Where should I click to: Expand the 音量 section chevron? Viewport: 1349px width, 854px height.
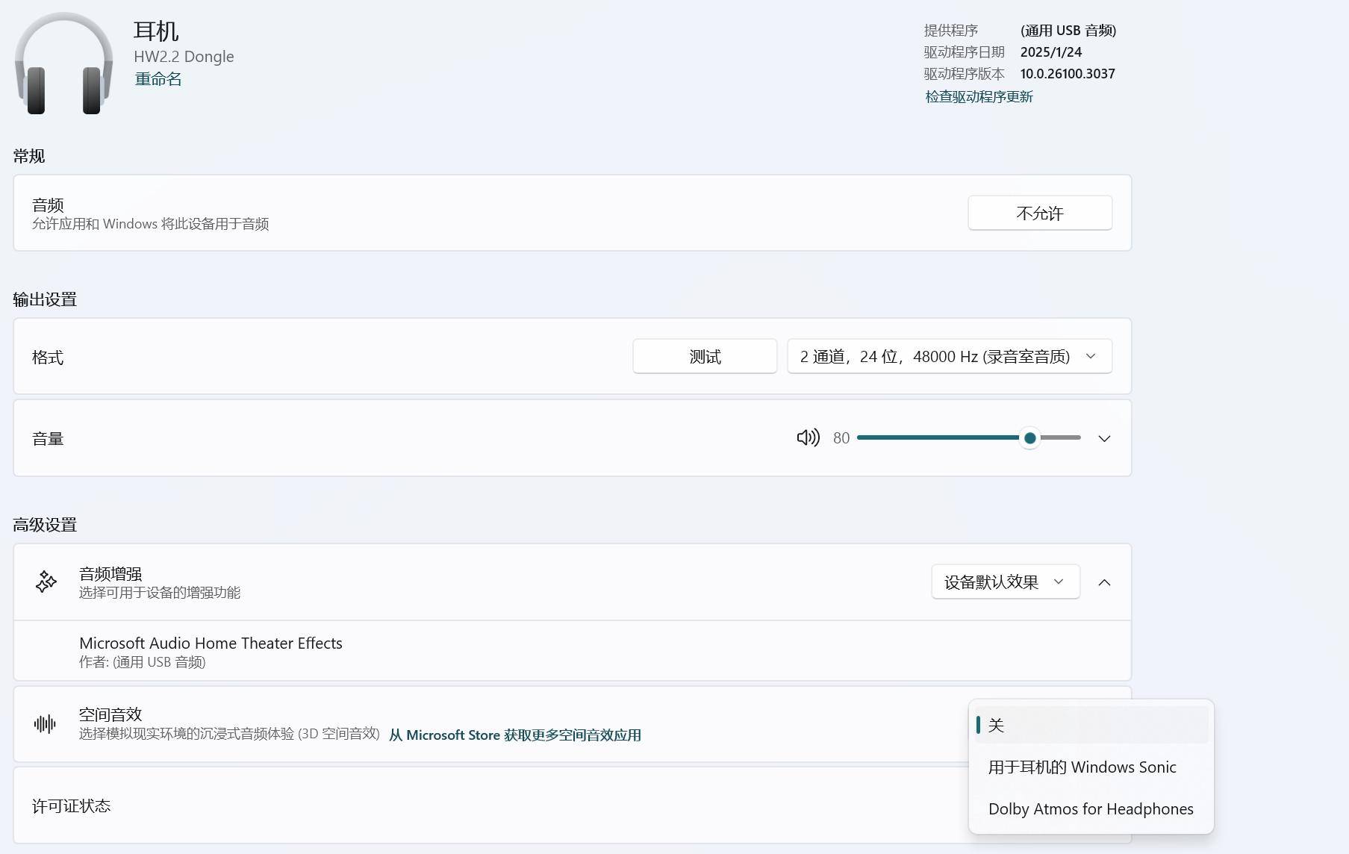(1104, 438)
